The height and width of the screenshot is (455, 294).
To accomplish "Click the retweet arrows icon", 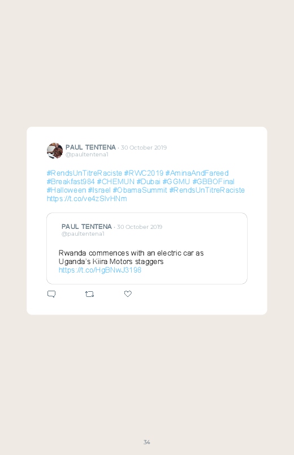I will [89, 294].
